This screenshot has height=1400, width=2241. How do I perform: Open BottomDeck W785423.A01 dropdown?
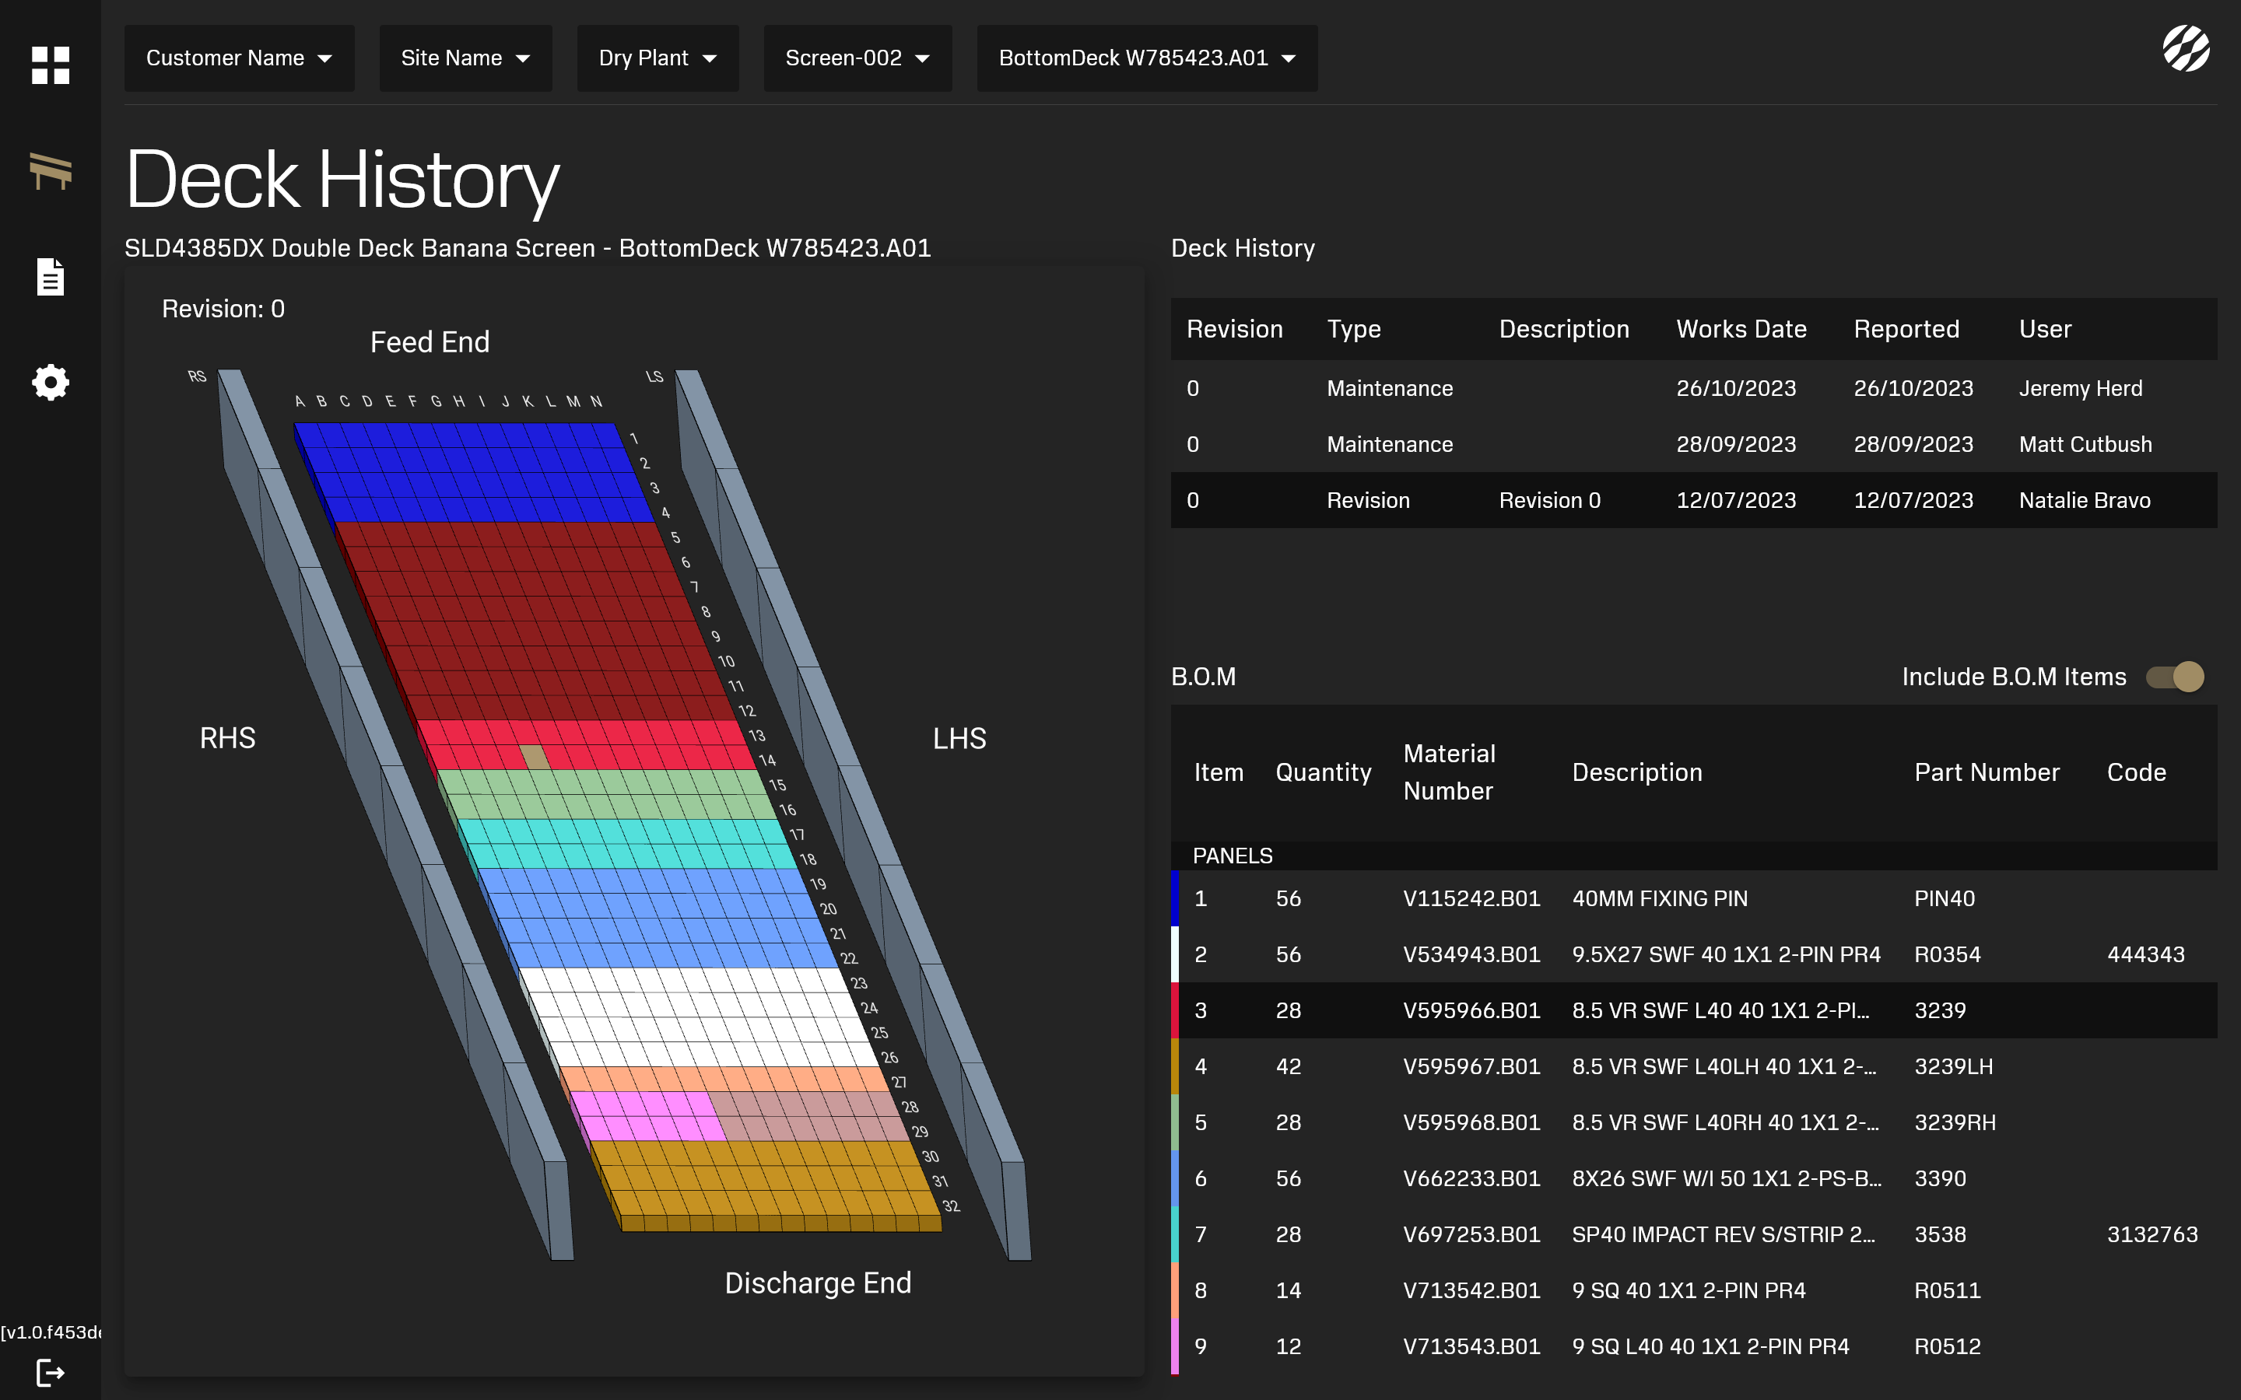(1146, 58)
